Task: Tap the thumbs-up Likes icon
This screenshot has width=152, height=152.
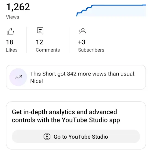Action: (x=10, y=31)
